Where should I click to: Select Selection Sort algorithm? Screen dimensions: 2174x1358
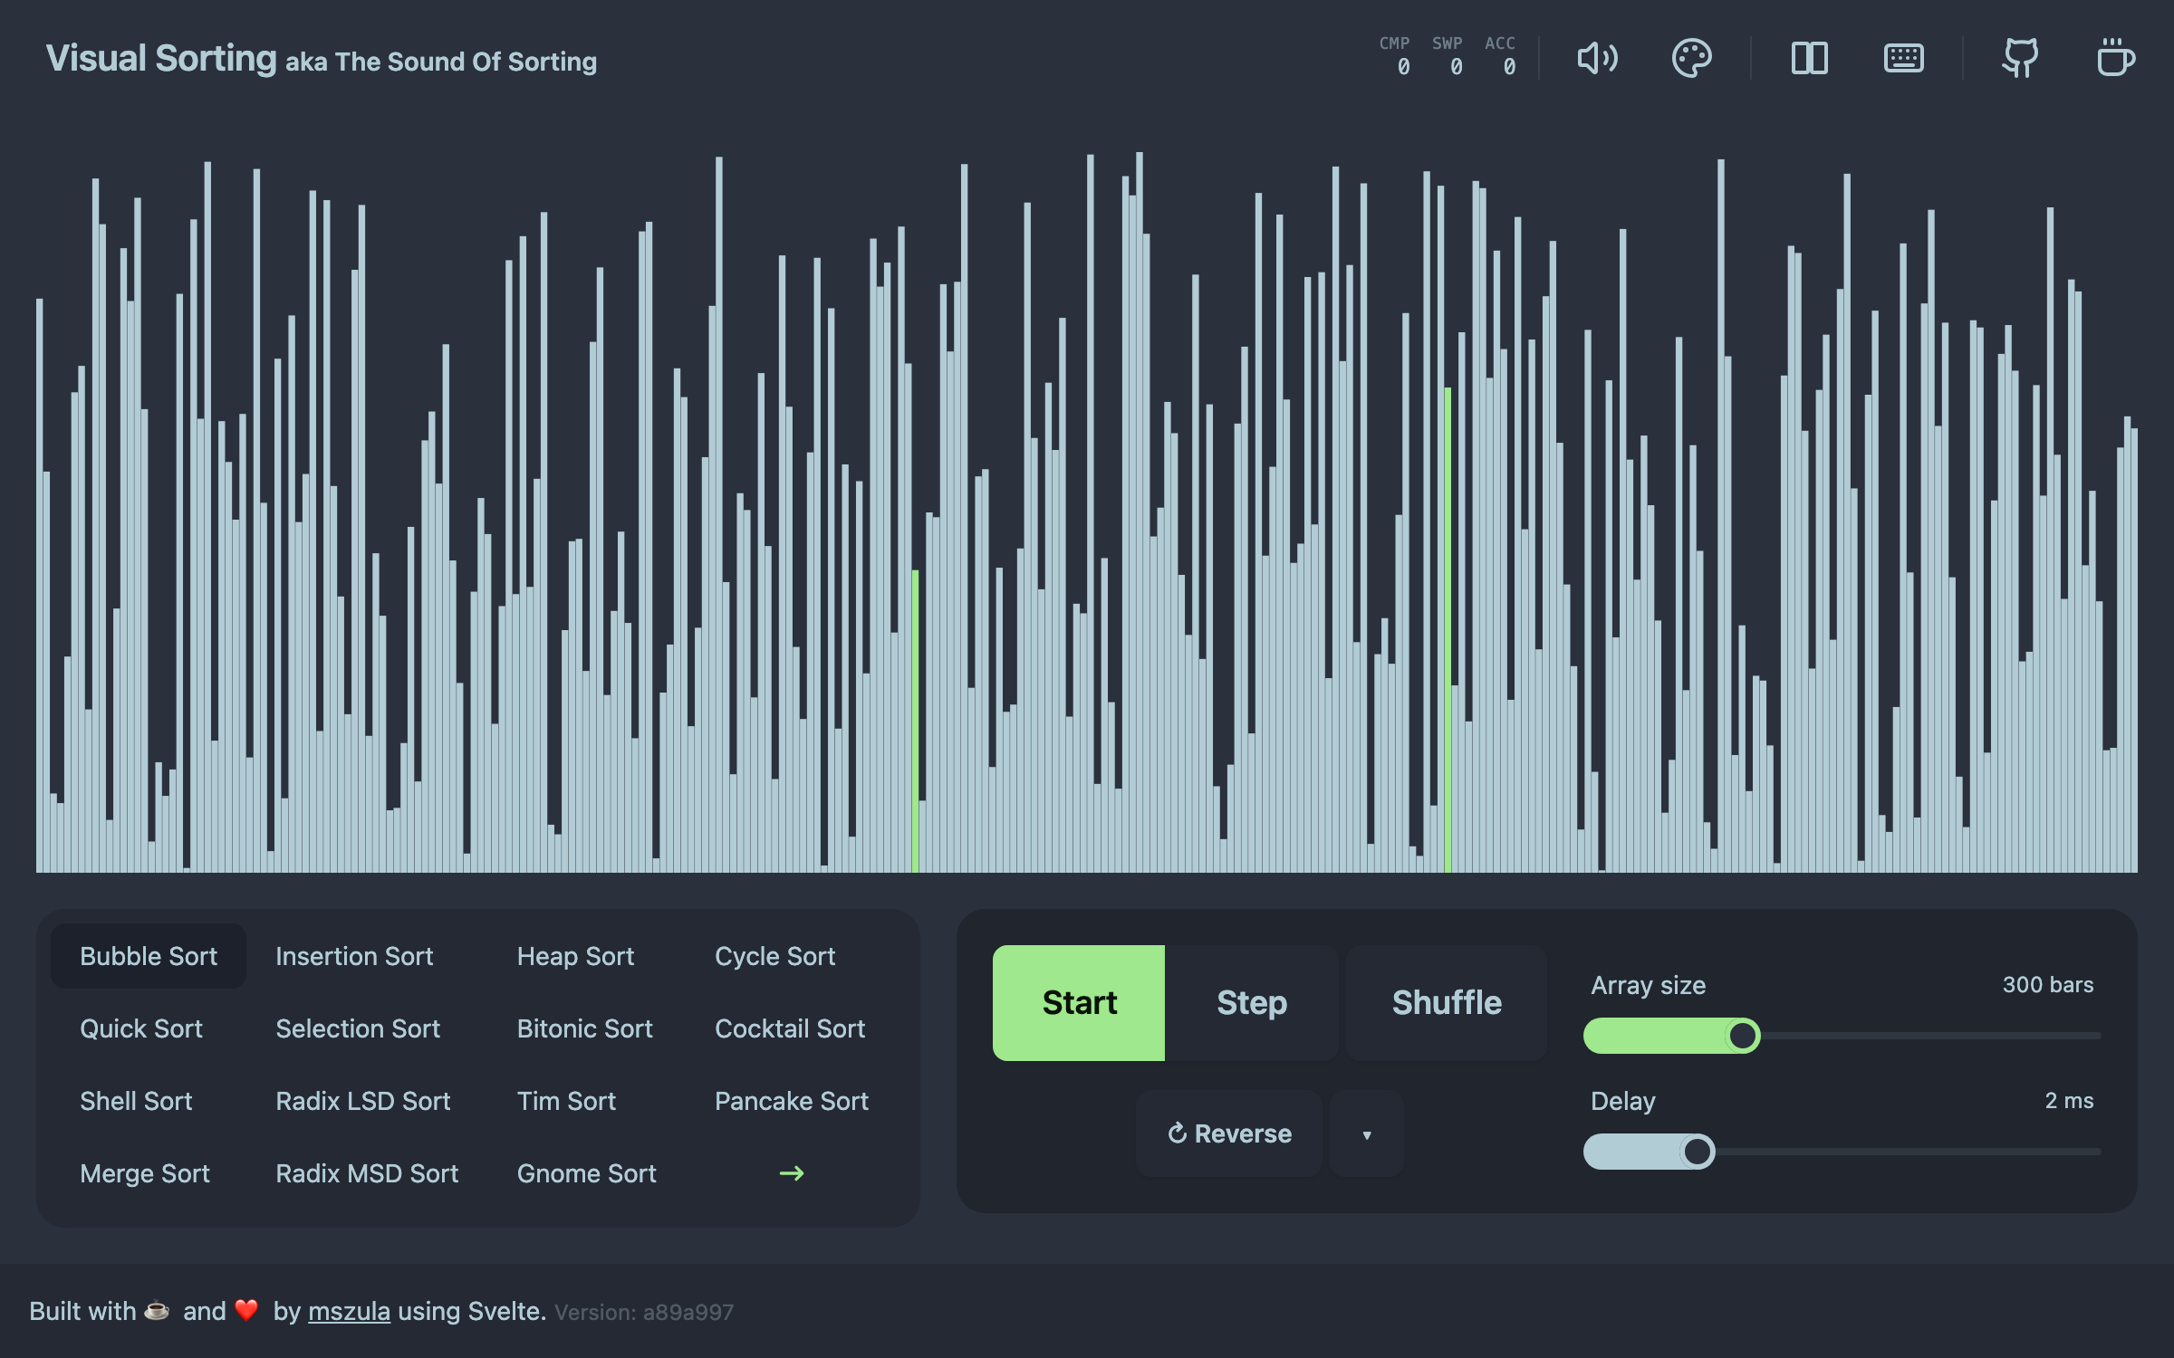pos(358,1028)
